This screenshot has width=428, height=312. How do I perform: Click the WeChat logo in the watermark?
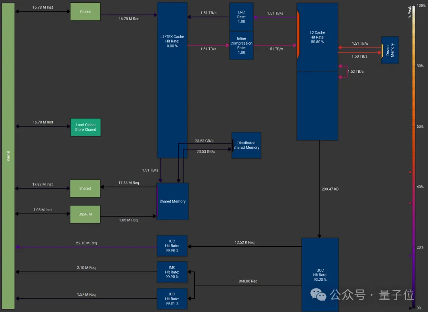(x=318, y=294)
